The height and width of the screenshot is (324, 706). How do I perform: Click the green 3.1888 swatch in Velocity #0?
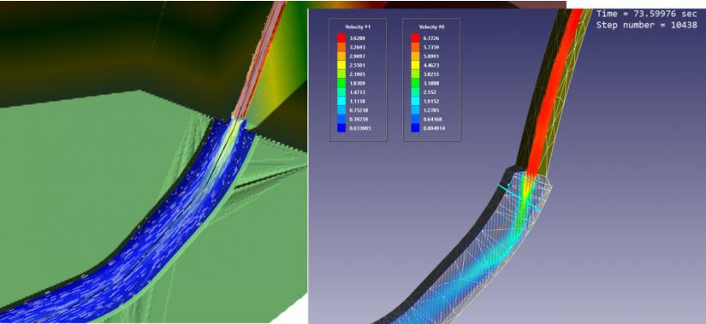[x=415, y=83]
